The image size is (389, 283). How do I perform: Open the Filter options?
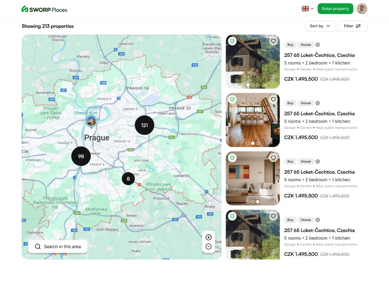click(352, 26)
